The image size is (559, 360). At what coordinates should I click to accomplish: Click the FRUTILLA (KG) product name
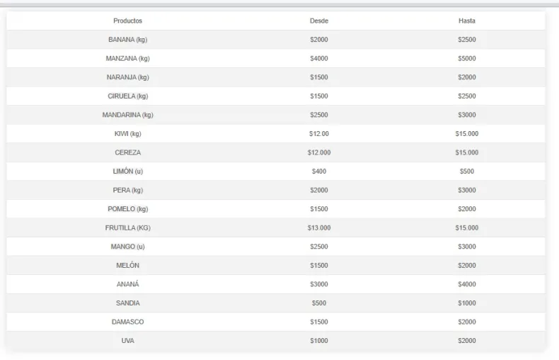tap(127, 227)
